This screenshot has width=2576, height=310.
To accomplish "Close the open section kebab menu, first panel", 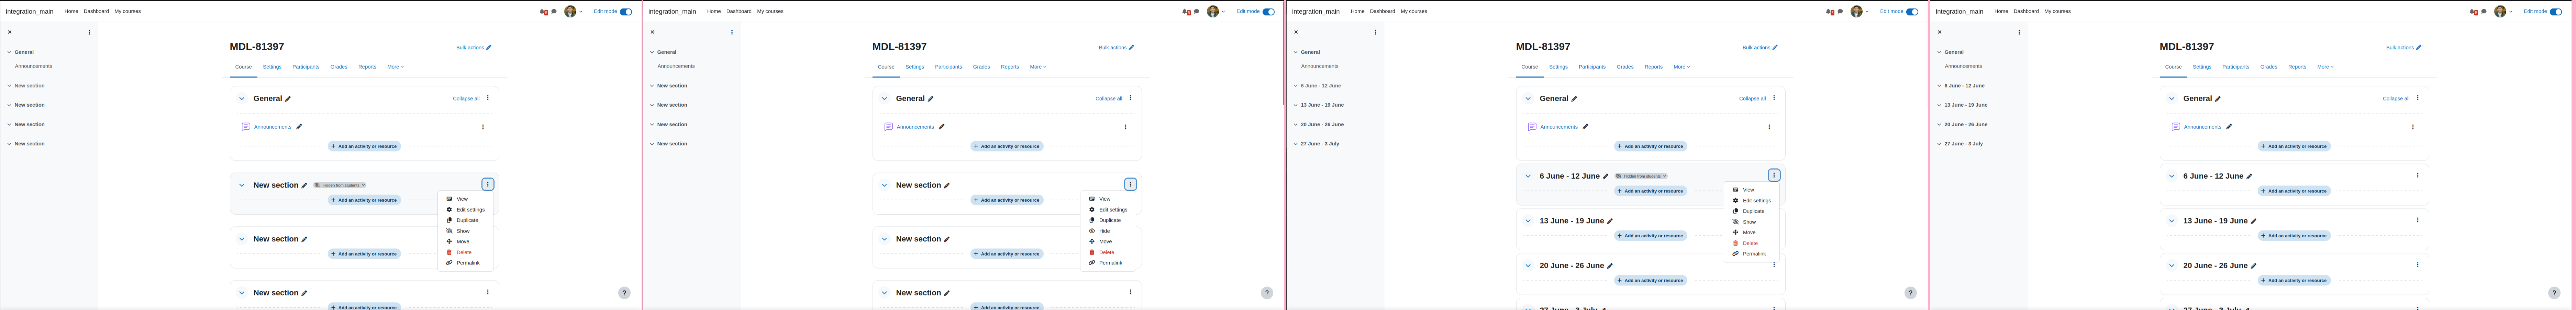I will (x=488, y=184).
